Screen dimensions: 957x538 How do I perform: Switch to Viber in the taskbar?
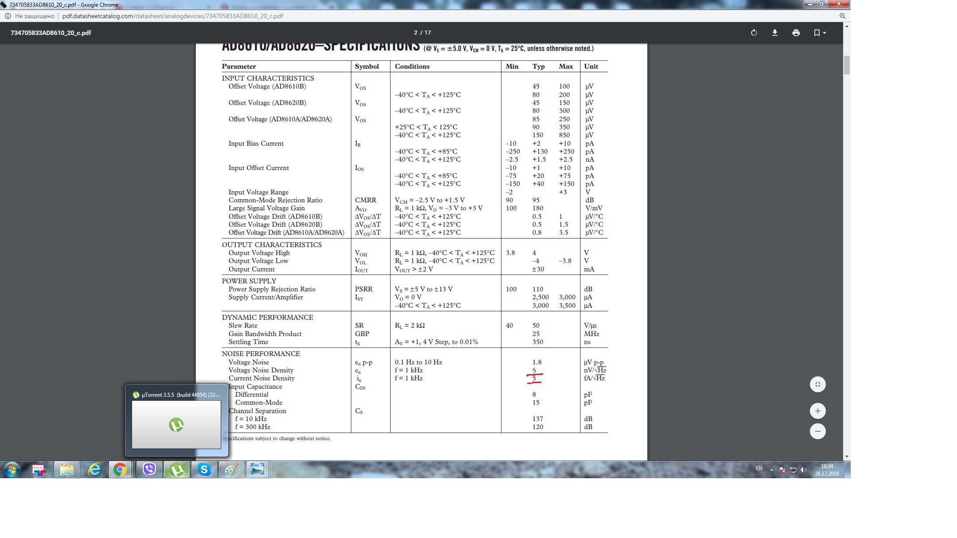click(149, 469)
